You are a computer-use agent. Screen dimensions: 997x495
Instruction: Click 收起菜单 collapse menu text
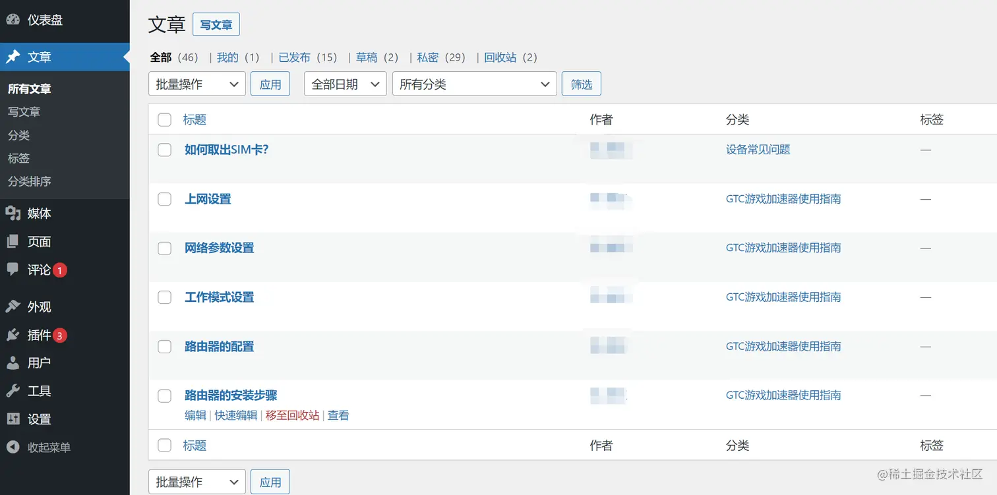point(49,447)
